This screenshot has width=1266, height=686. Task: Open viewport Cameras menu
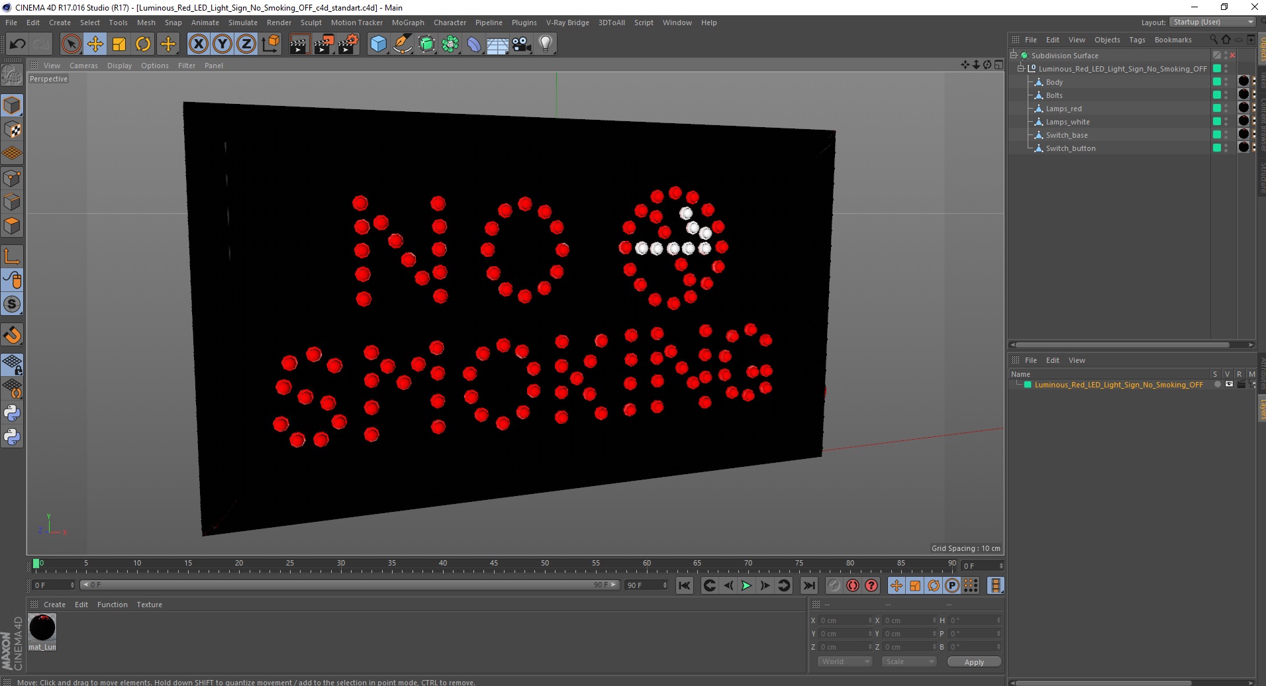pyautogui.click(x=83, y=66)
